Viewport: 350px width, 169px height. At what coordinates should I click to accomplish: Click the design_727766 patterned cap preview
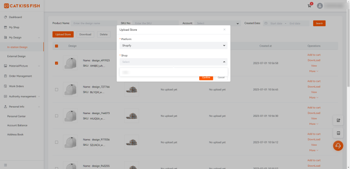132,89
